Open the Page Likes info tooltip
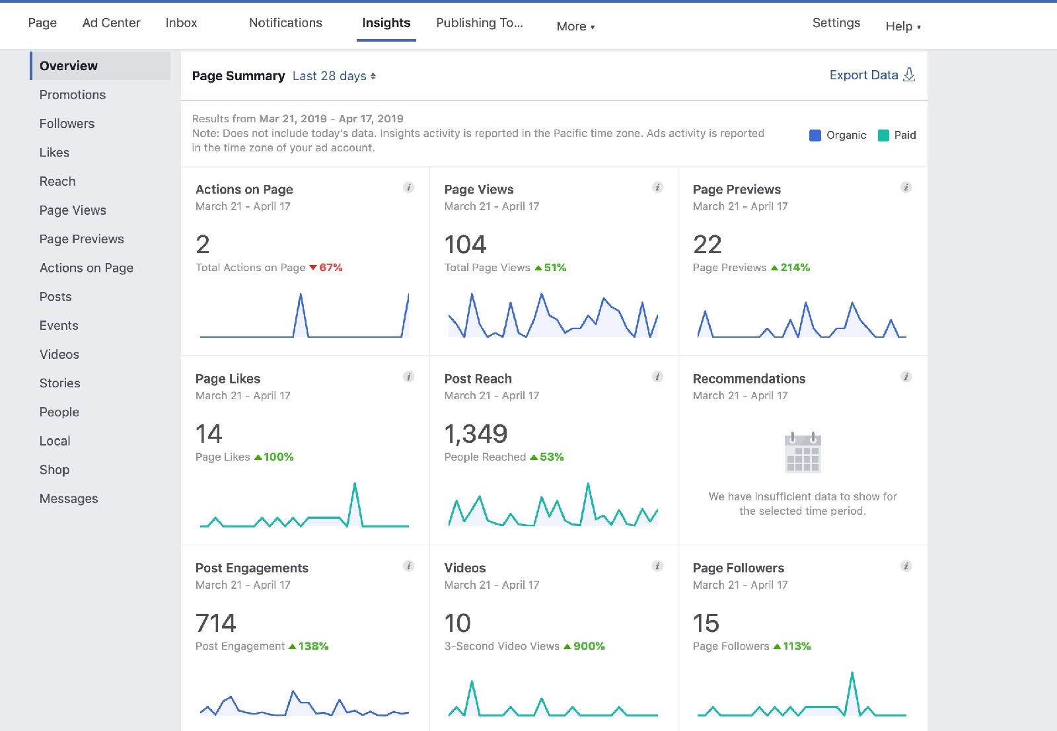This screenshot has height=731, width=1057. coord(409,376)
